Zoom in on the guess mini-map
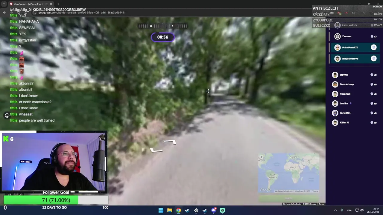383x215 pixels. pos(261,157)
